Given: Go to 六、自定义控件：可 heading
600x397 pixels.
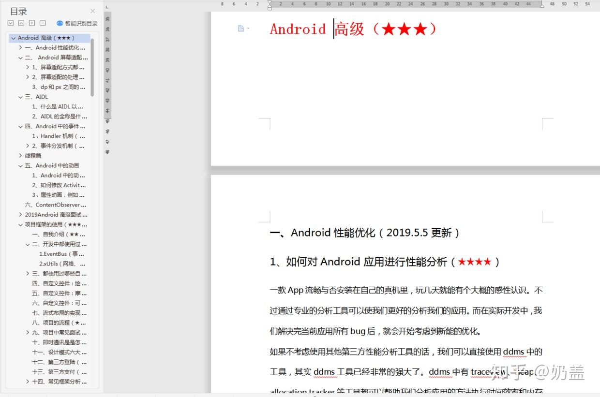Looking at the screenshot, I should click(x=60, y=303).
